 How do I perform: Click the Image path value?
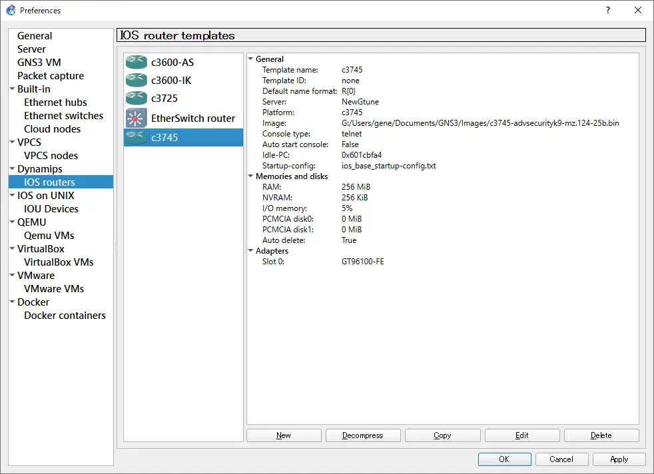coord(480,123)
